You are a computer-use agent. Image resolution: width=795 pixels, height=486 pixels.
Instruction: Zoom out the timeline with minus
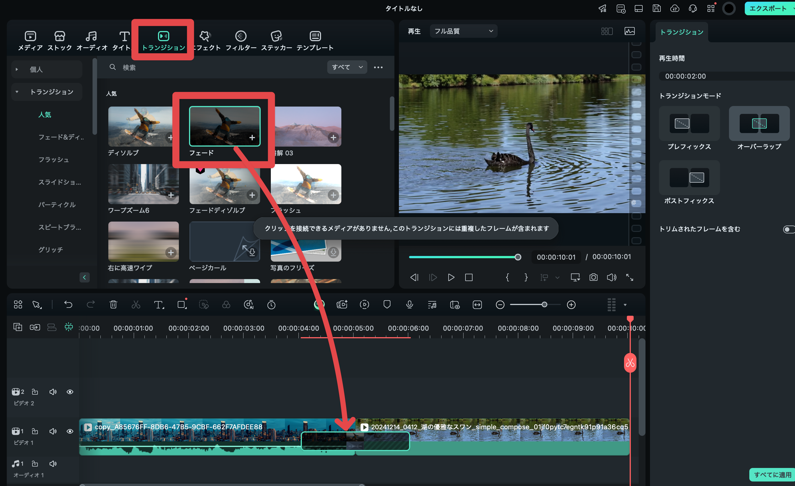[500, 305]
